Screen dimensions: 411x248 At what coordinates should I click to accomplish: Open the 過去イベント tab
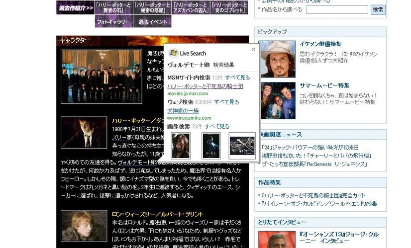click(152, 21)
